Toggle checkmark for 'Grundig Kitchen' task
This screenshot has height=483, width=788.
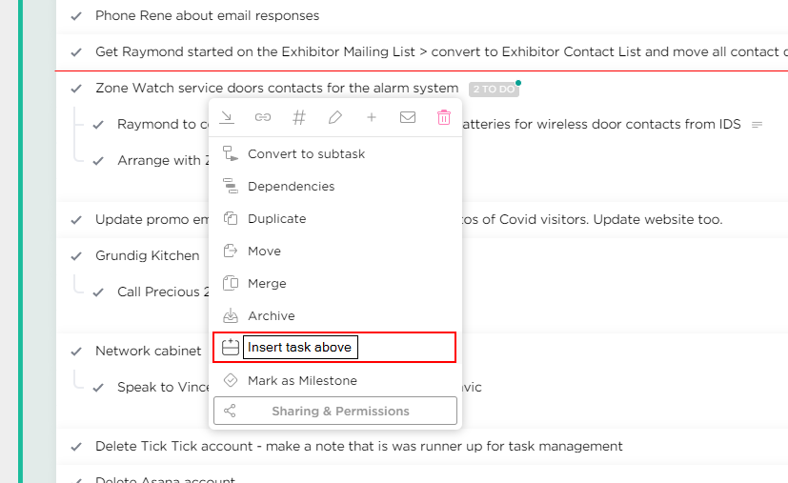76,256
